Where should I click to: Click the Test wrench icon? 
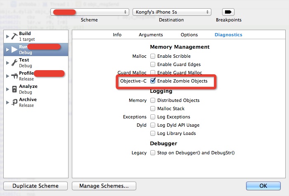(x=14, y=63)
